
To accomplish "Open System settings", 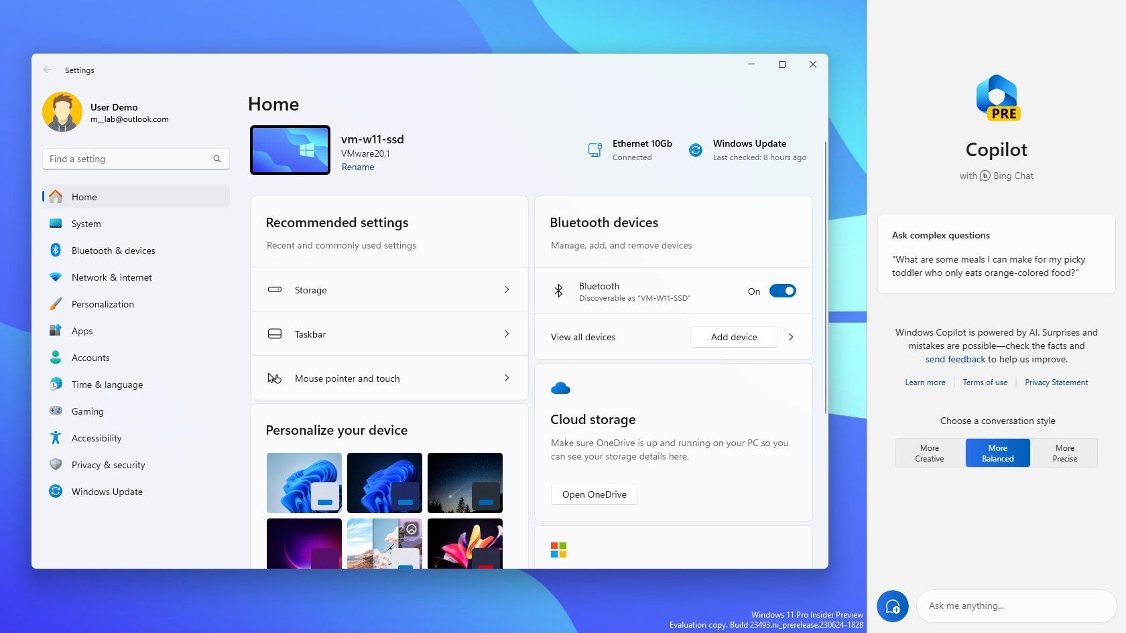I will point(136,223).
